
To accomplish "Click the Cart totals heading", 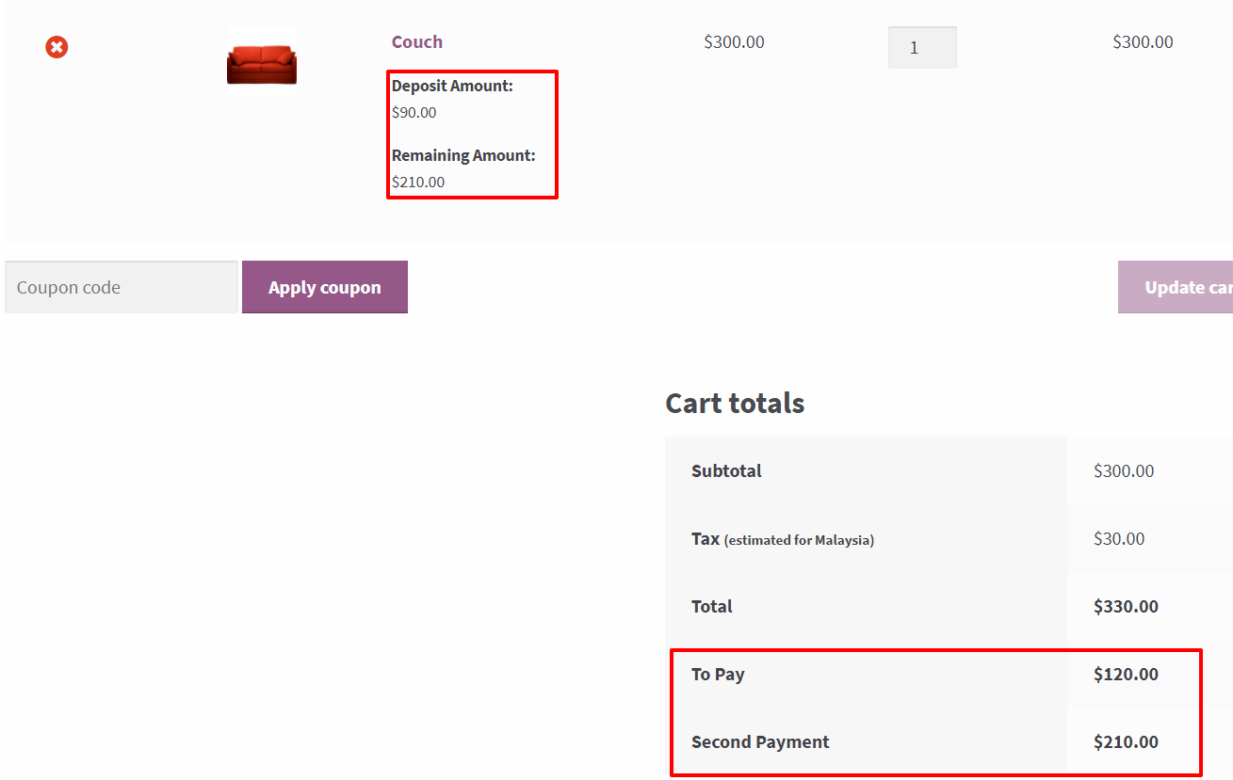I will (x=735, y=403).
